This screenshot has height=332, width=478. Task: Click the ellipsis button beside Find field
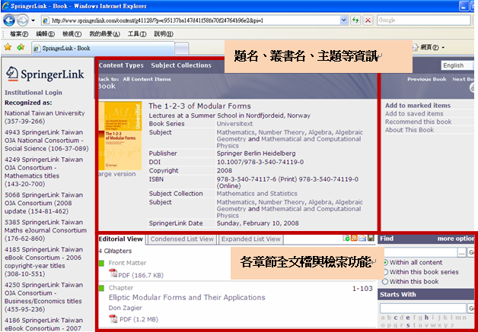[x=462, y=252]
